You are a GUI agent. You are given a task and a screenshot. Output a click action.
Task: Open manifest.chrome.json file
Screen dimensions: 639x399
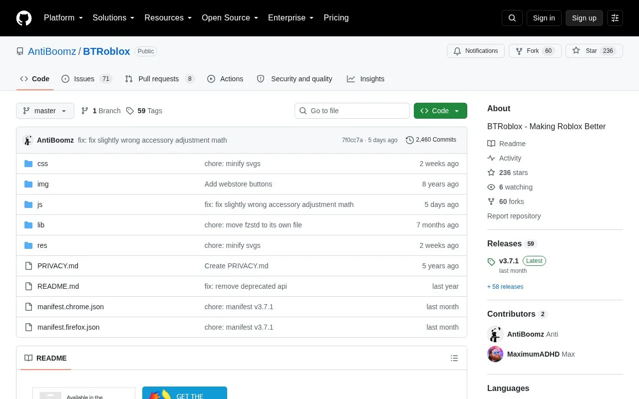(x=70, y=307)
